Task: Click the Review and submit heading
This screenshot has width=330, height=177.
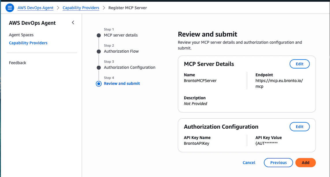Action: pyautogui.click(x=207, y=34)
